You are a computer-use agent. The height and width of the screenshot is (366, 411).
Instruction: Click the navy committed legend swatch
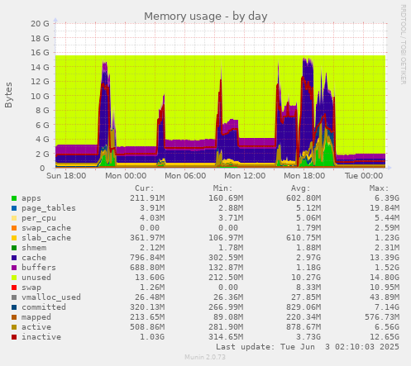point(14,307)
